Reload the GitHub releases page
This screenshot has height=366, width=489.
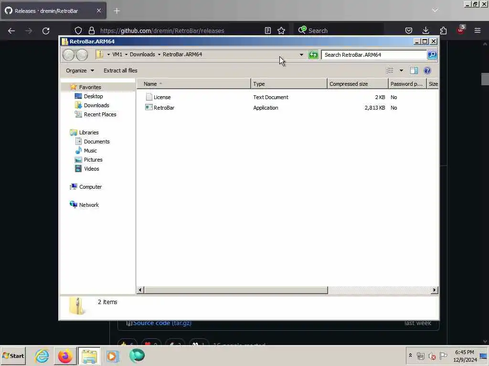(x=46, y=30)
